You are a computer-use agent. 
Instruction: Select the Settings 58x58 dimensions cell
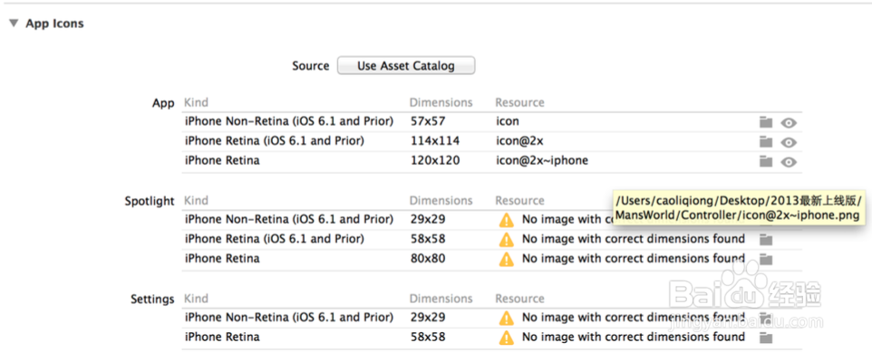coord(428,337)
